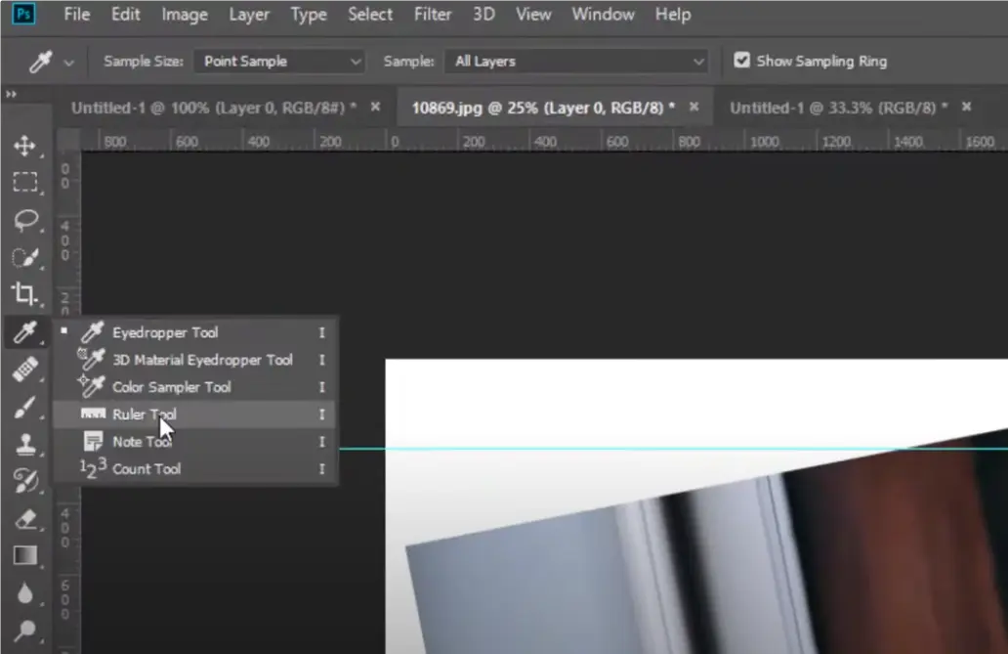
Task: Open the Sample Size dropdown
Action: click(279, 62)
